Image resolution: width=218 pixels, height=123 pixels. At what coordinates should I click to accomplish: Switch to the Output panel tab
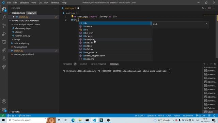(84, 64)
